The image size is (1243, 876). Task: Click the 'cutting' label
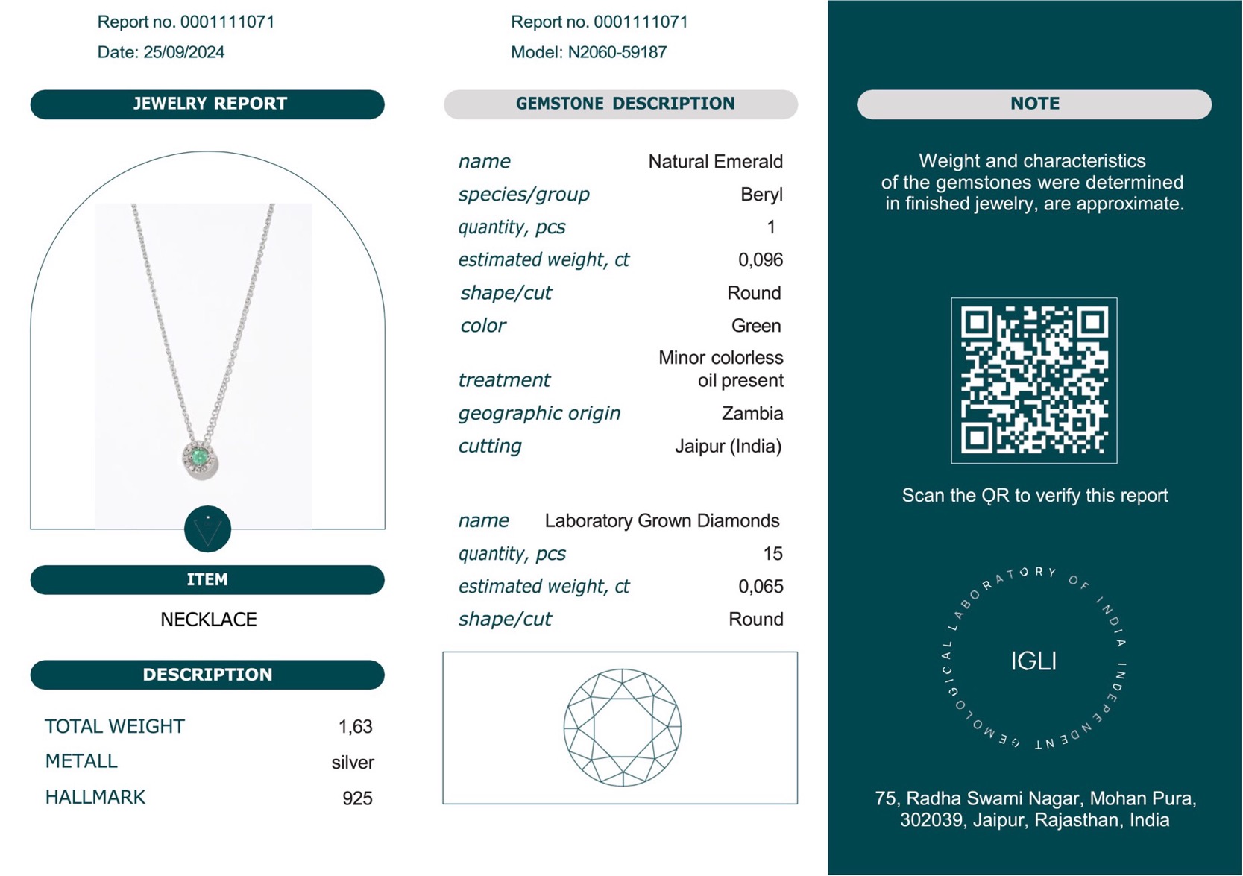click(490, 447)
